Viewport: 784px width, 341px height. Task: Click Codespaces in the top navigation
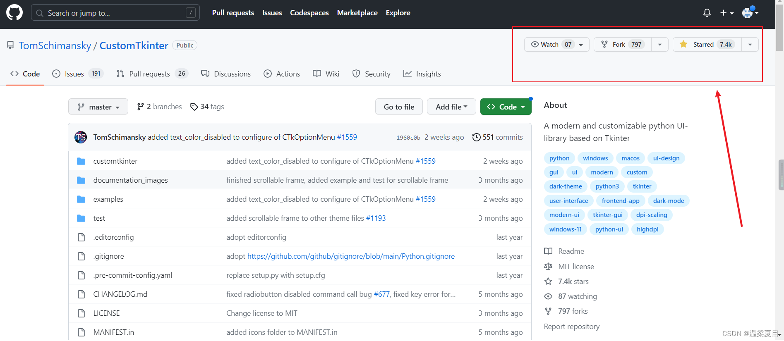(x=309, y=13)
